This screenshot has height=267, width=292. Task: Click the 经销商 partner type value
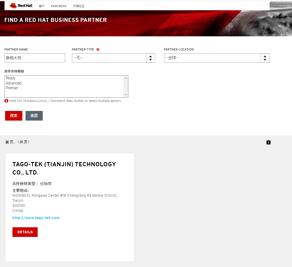[x=46, y=184]
